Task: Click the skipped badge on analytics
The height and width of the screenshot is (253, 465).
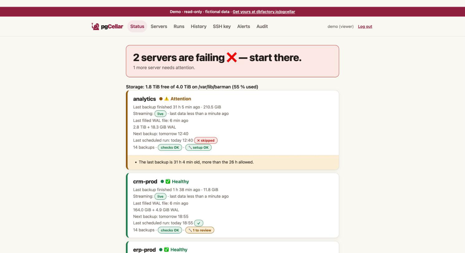Action: (x=206, y=141)
